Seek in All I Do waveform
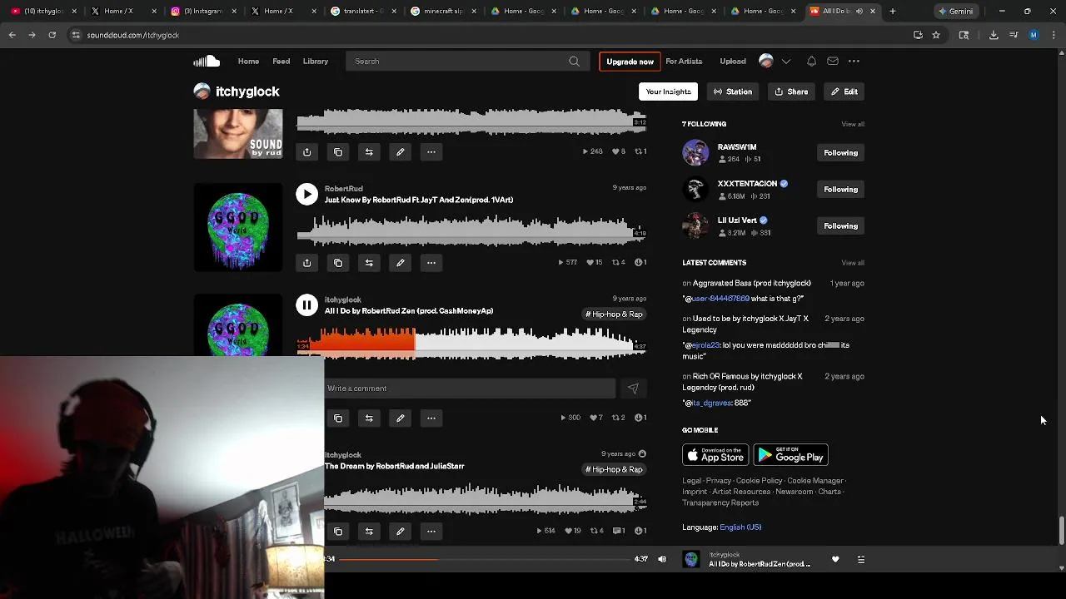Screen dimensions: 1066x599 [x=471, y=342]
